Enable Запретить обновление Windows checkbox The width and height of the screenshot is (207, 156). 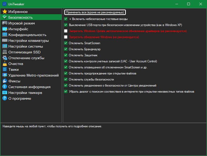[x=66, y=37]
